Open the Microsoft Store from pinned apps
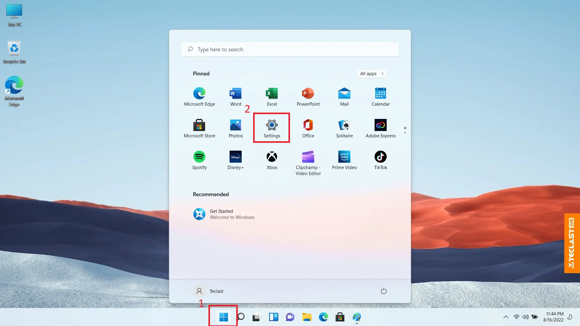The height and width of the screenshot is (326, 580). point(199,125)
